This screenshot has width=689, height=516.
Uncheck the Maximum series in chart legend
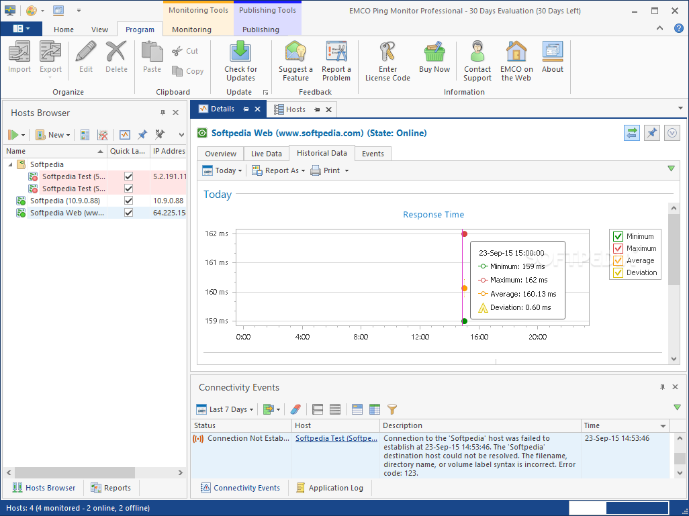[x=618, y=248]
